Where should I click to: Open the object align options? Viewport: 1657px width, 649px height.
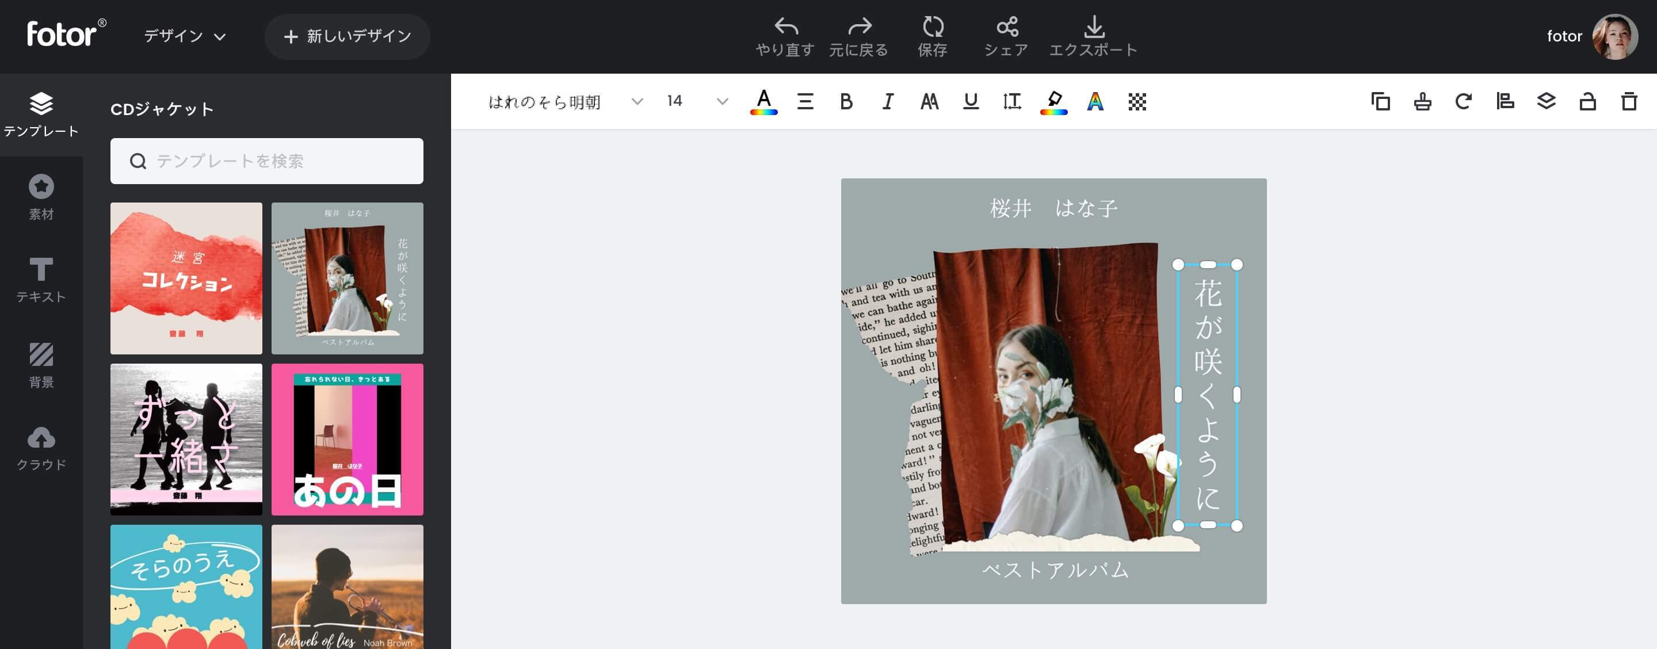click(x=1505, y=101)
